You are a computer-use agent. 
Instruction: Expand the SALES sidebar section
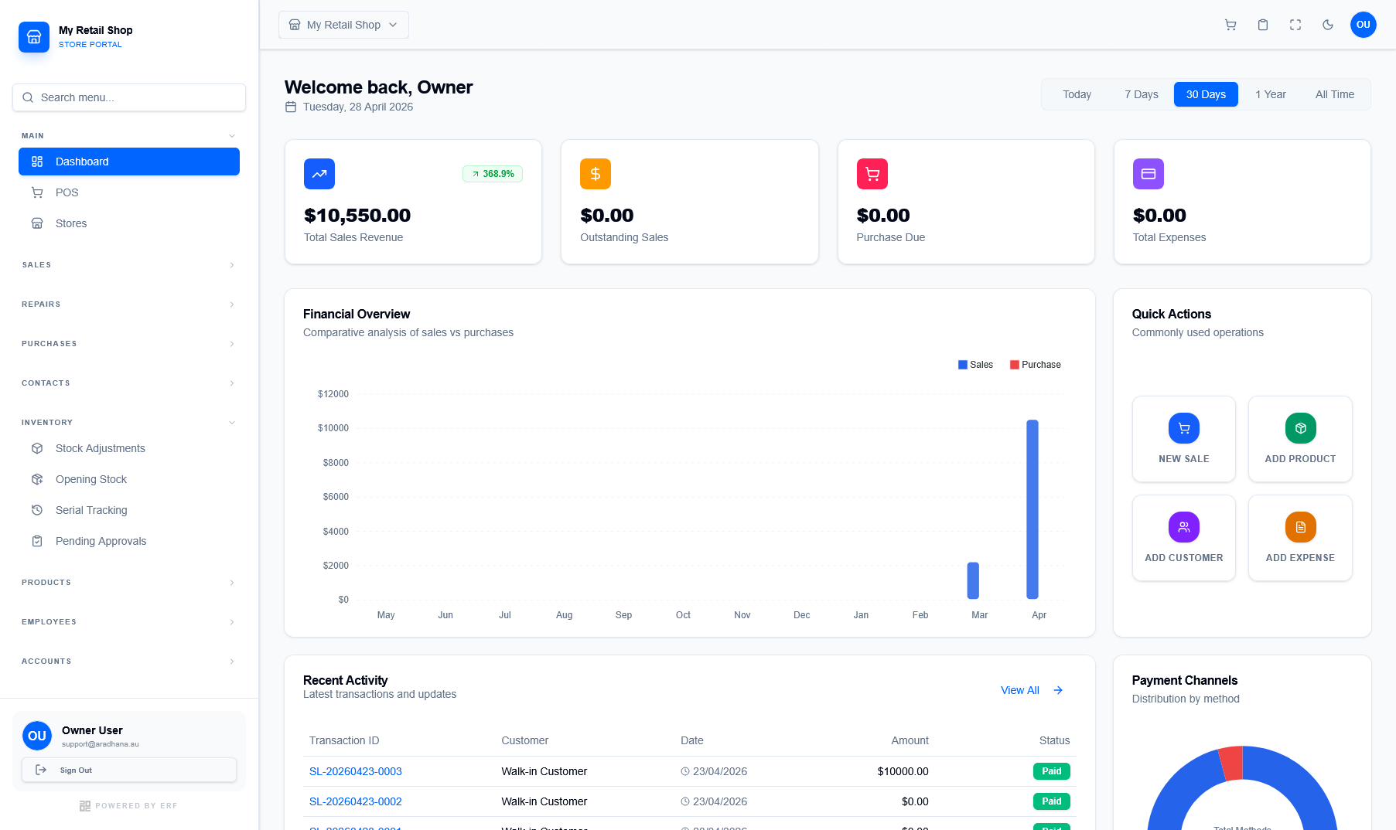[129, 265]
